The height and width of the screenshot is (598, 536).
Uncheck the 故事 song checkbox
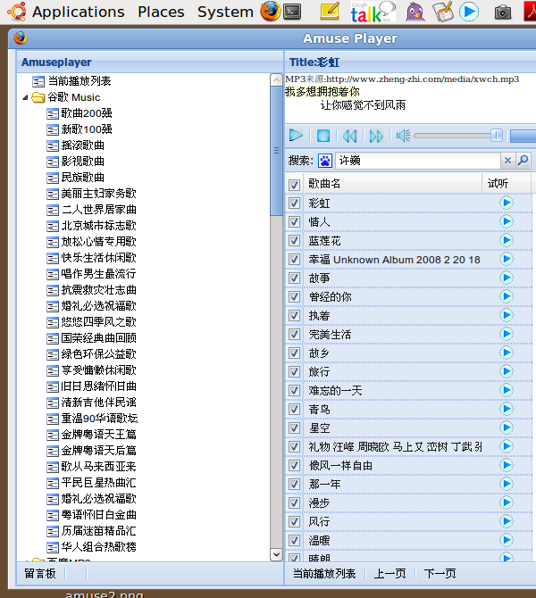click(294, 278)
